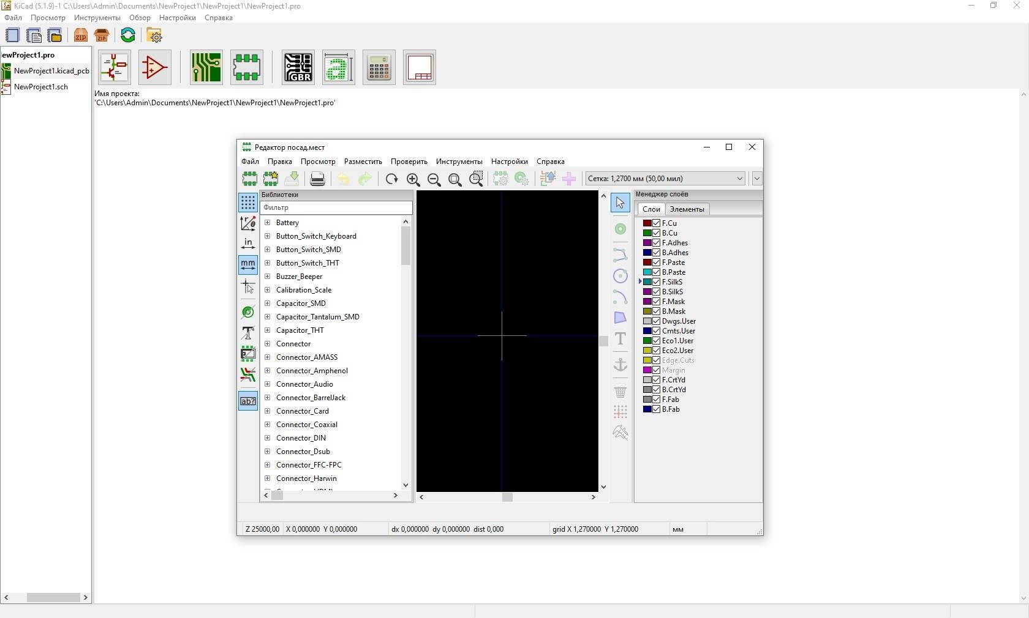The width and height of the screenshot is (1029, 618).
Task: Click the canvas horizontal scrollbar thumb
Action: click(x=507, y=497)
